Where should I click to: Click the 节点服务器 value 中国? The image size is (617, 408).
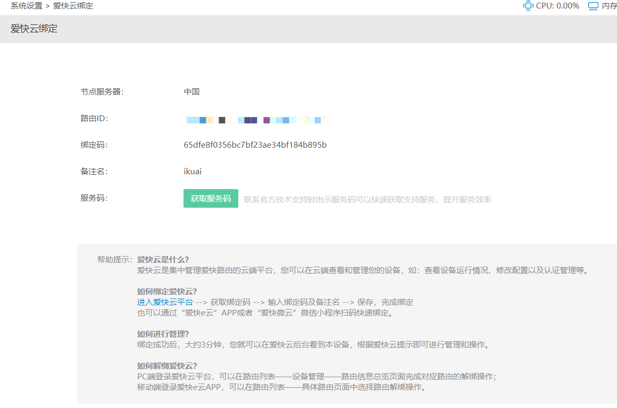click(191, 91)
